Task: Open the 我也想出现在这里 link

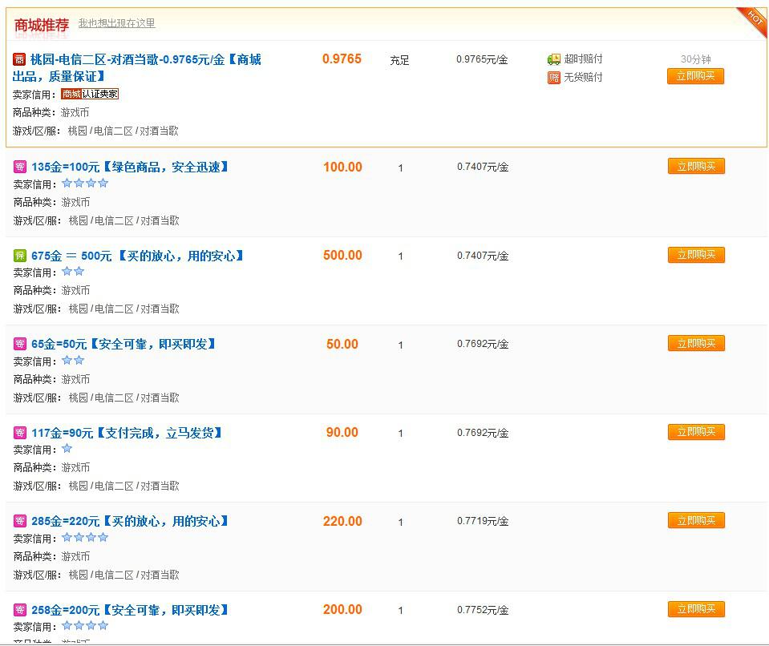Action: point(117,23)
